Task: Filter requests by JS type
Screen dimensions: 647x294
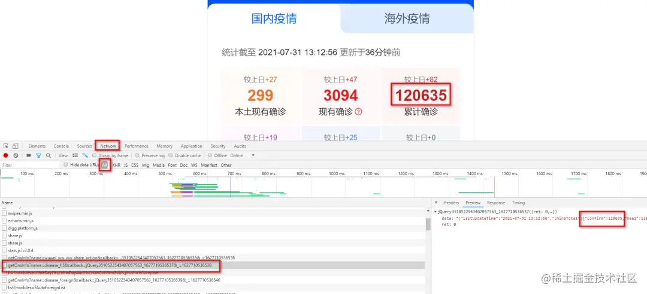Action: (126, 165)
